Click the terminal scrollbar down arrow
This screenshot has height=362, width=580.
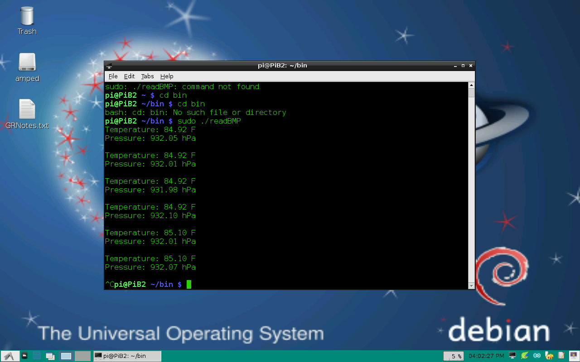click(x=471, y=286)
